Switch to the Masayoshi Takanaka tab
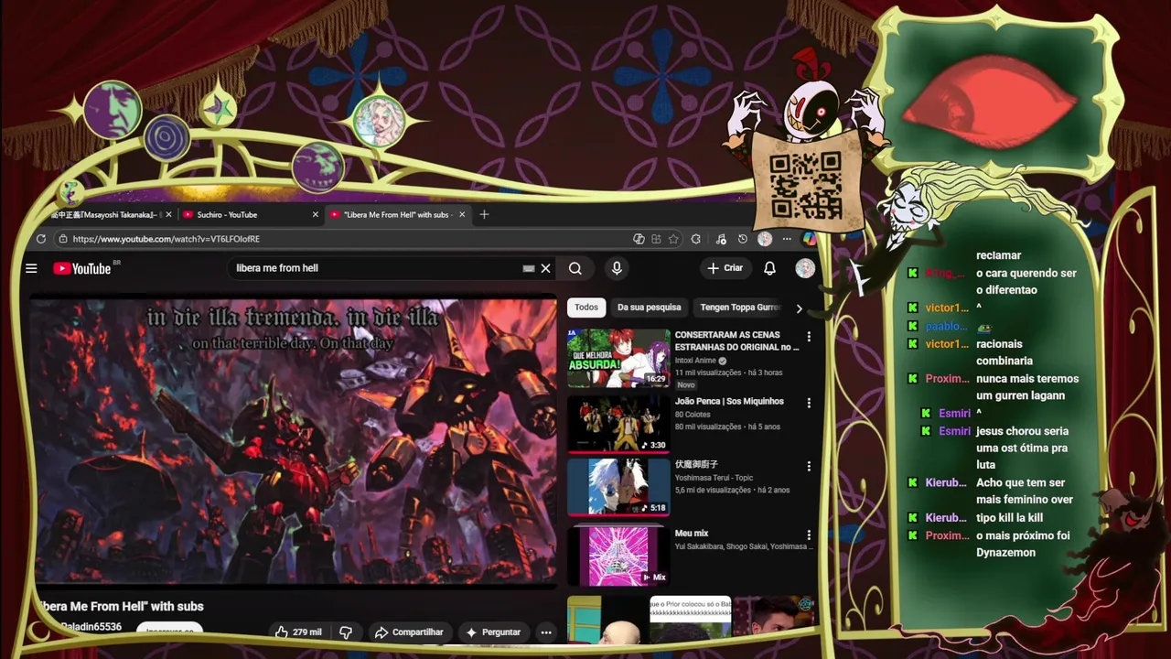 tap(105, 214)
